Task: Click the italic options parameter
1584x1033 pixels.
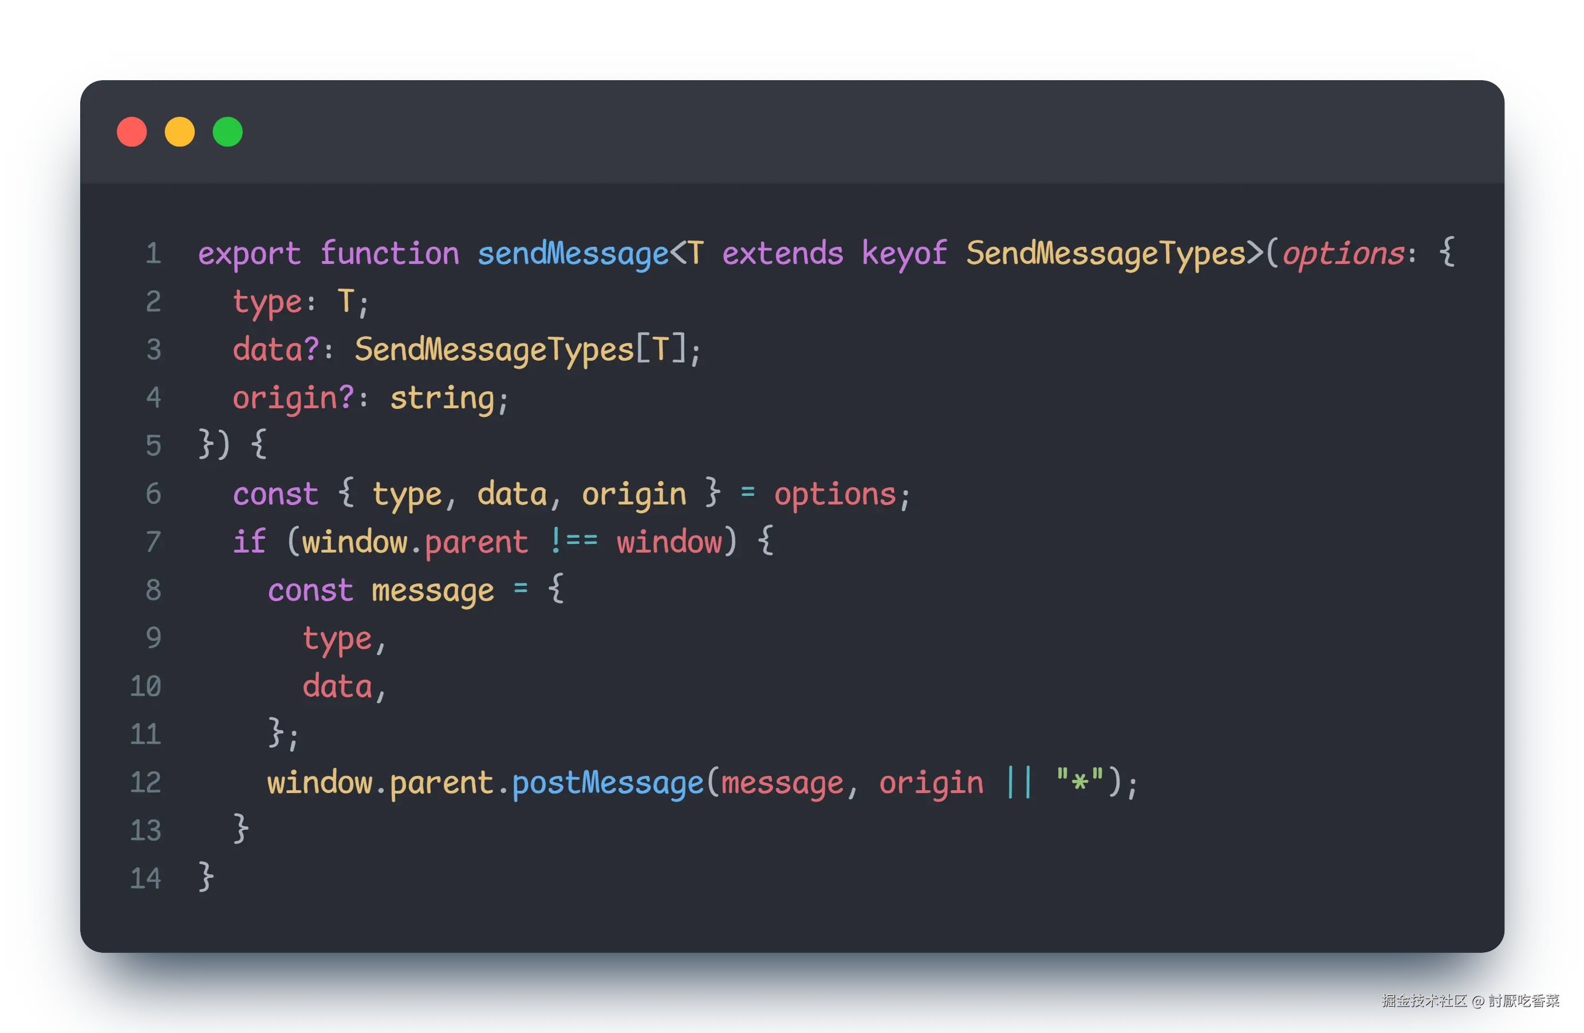Action: tap(1343, 254)
